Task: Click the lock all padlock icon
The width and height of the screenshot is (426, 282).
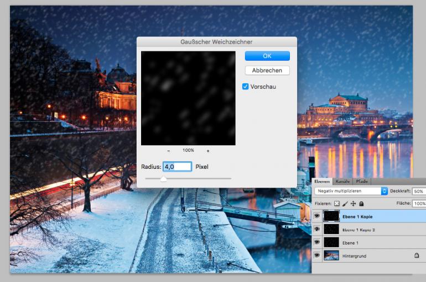Action: (x=361, y=204)
